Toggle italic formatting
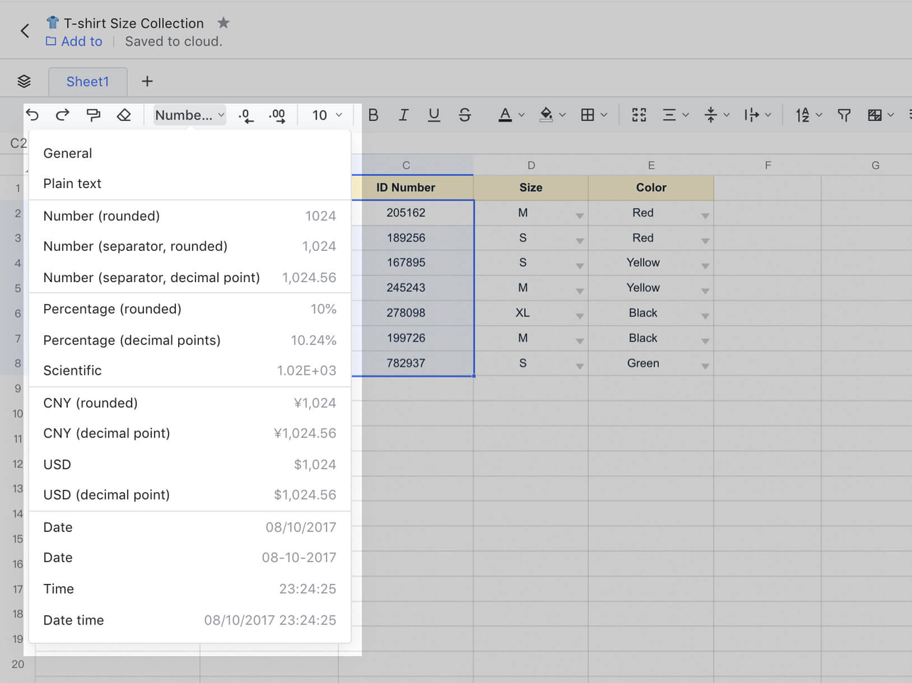The image size is (912, 683). coord(403,115)
